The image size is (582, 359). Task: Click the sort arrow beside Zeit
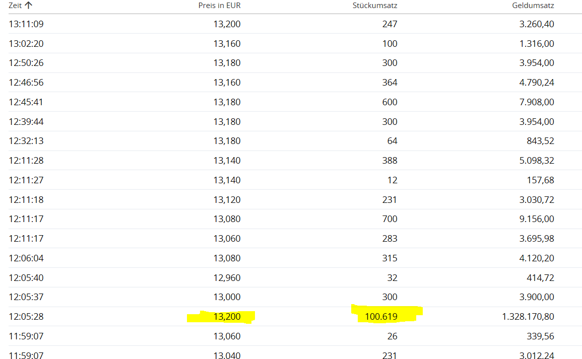(x=29, y=6)
